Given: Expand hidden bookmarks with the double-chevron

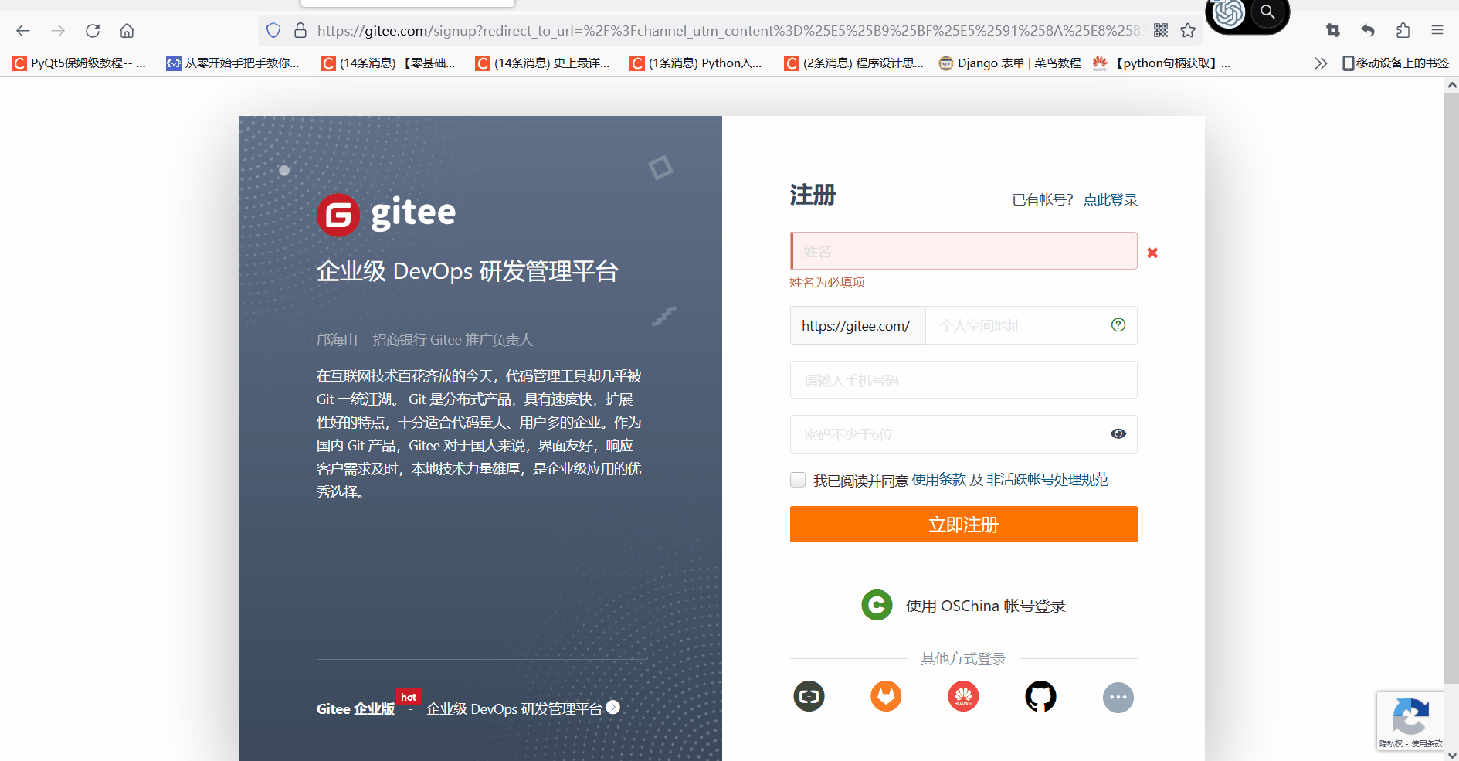Looking at the screenshot, I should (1321, 63).
